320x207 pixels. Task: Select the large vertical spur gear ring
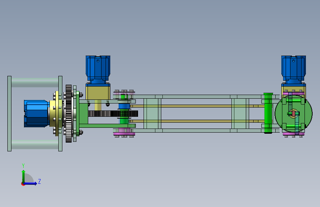[69, 113]
